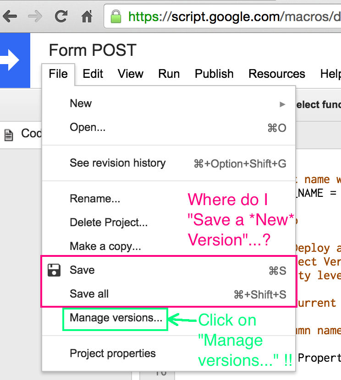Screen dimensions: 341x380
Task: Open the Edit menu
Action: tap(93, 74)
